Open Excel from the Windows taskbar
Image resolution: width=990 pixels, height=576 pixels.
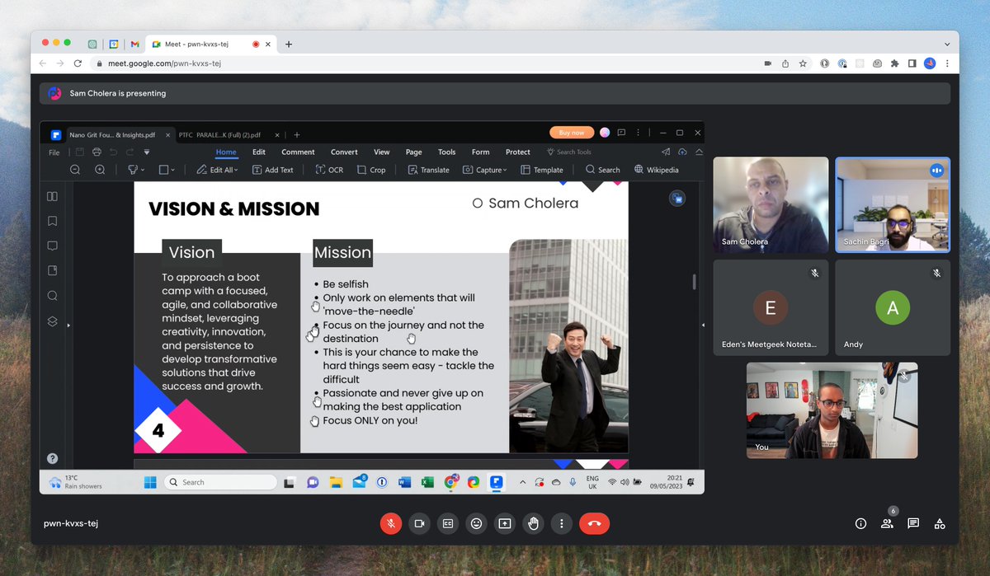pyautogui.click(x=427, y=482)
